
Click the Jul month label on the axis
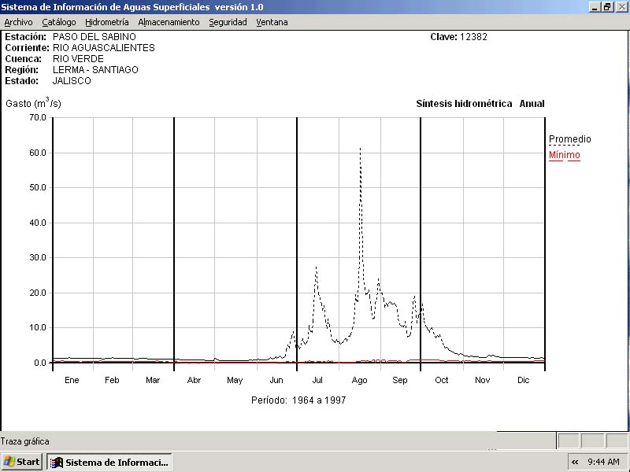tap(317, 380)
